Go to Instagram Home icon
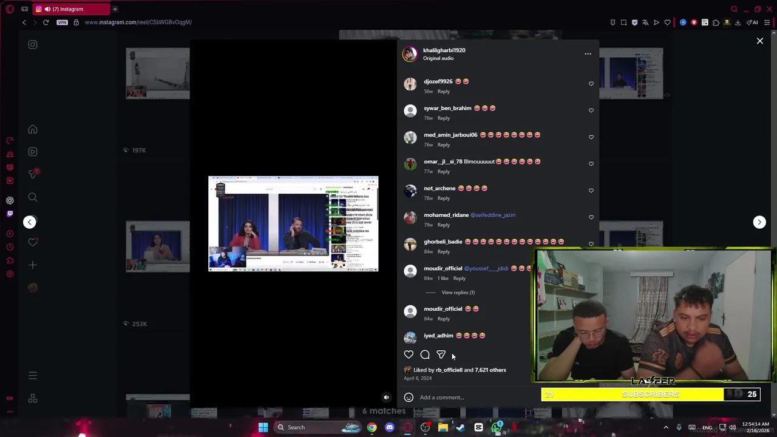The width and height of the screenshot is (777, 437). (x=33, y=129)
